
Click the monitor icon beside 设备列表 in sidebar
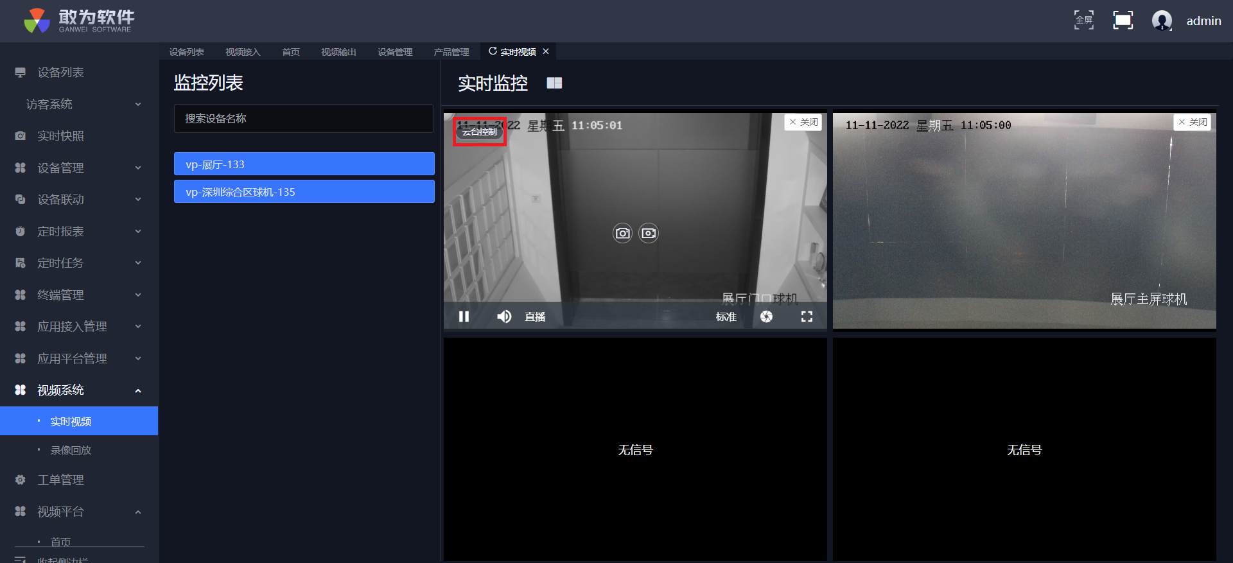[x=21, y=73]
